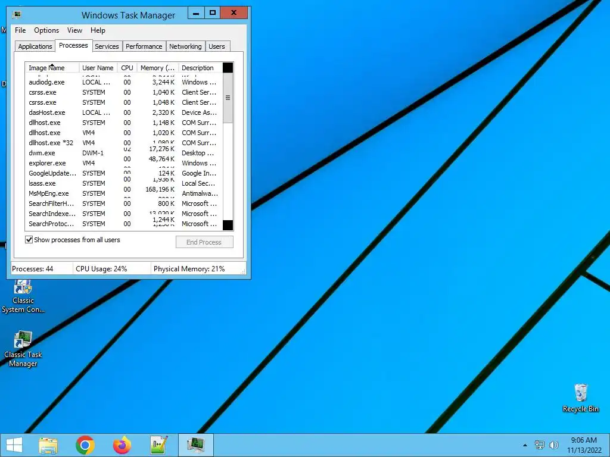
Task: Click scrollbar up arrow in process list
Action: 228,68
